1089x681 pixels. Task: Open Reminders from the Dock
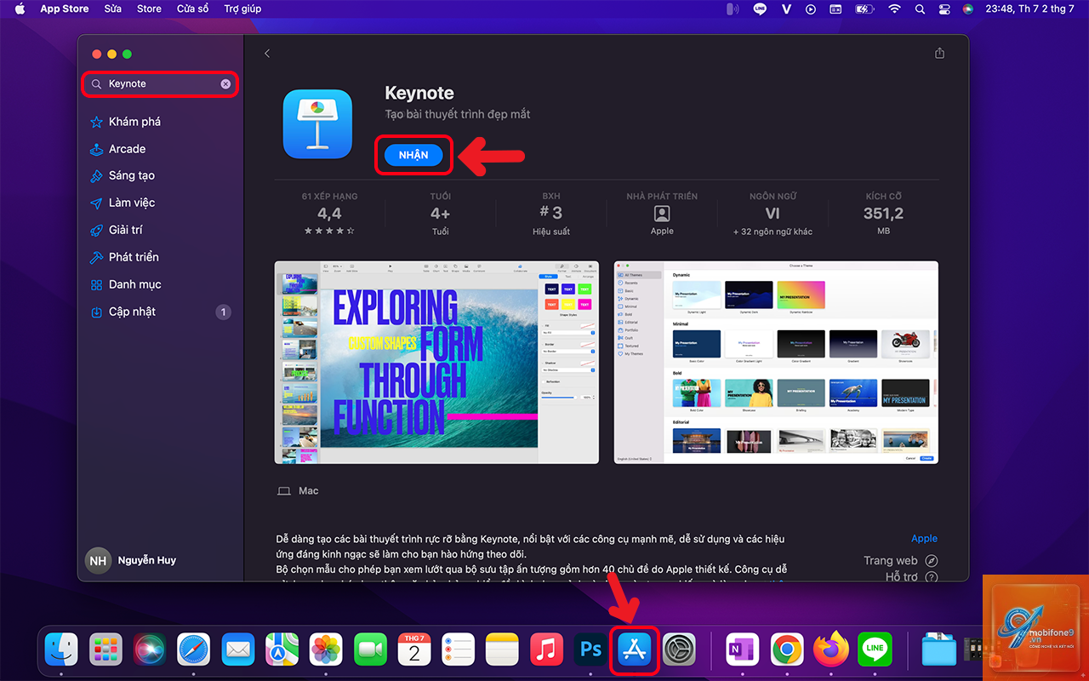(459, 650)
